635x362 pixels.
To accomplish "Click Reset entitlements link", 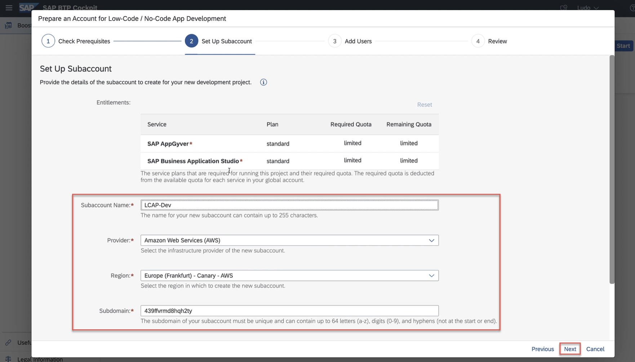I will click(x=425, y=105).
